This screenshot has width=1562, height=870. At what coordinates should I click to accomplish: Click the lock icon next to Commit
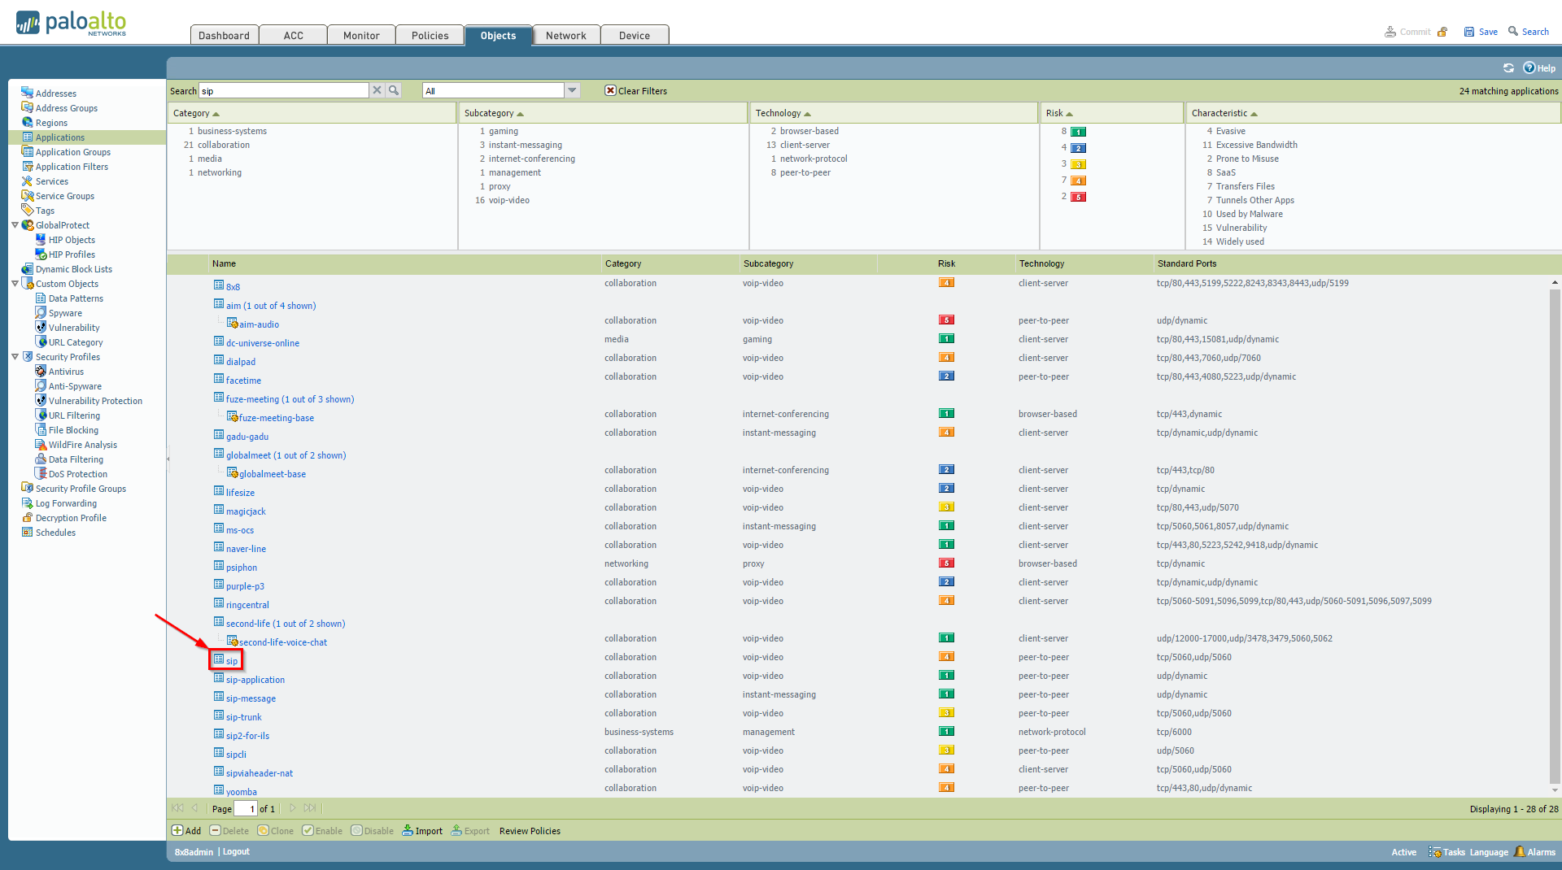pyautogui.click(x=1442, y=32)
